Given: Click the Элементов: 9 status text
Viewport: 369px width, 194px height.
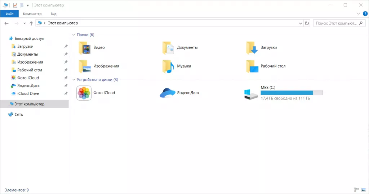Looking at the screenshot, I should (17, 190).
